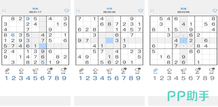Pause the 困难 (hard) puzzle game
This screenshot has height=107, width=218.
152,11
